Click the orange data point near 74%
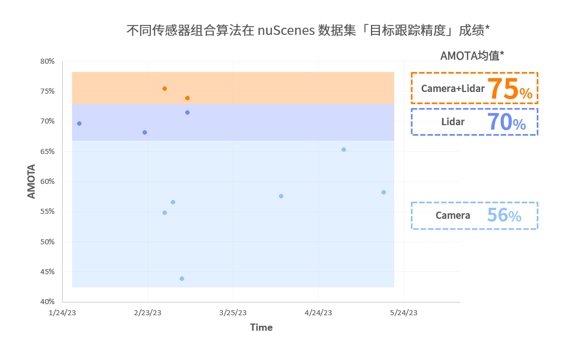This screenshot has width=575, height=344. [x=187, y=98]
